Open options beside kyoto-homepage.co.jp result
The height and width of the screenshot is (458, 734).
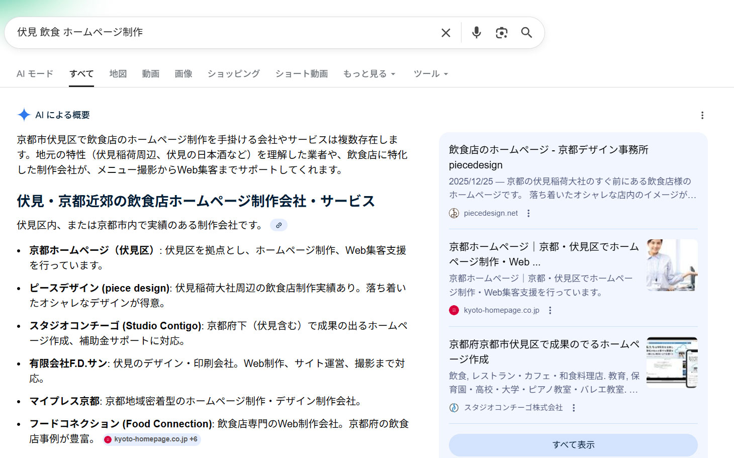[x=550, y=310]
